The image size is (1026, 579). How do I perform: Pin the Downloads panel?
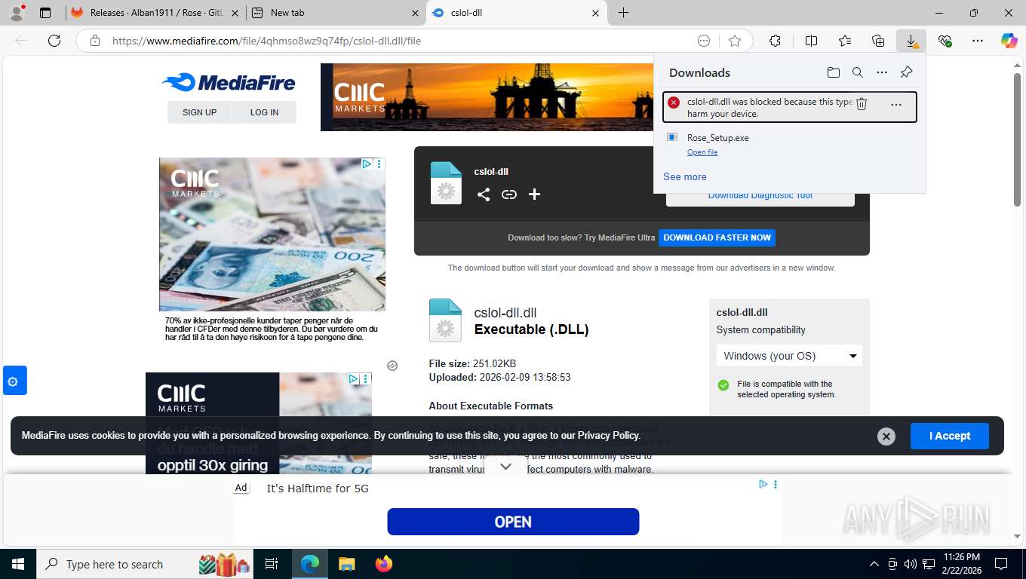tap(907, 72)
